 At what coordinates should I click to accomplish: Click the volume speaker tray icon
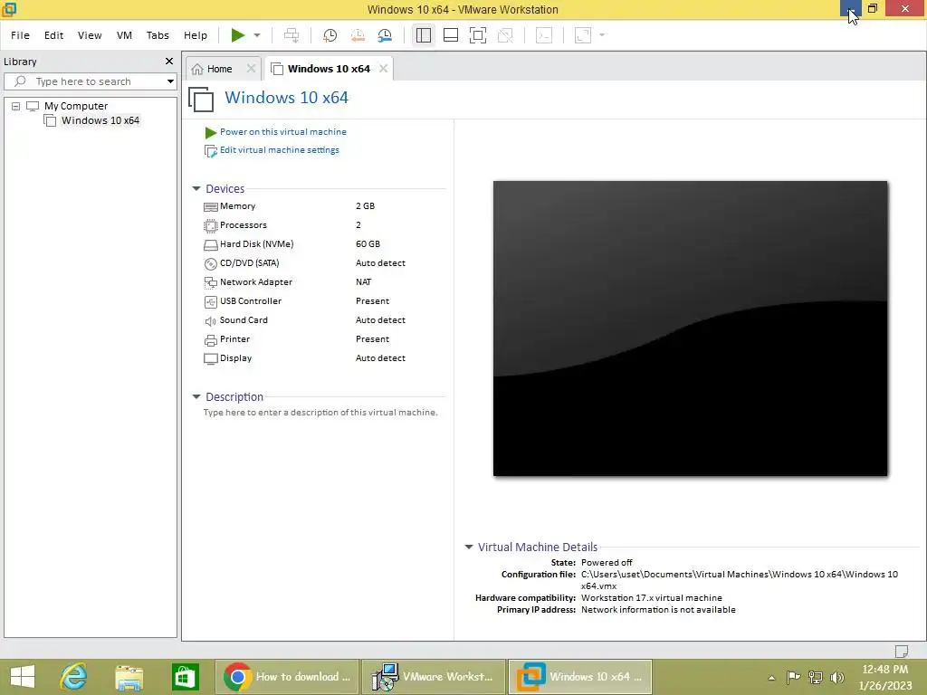836,677
